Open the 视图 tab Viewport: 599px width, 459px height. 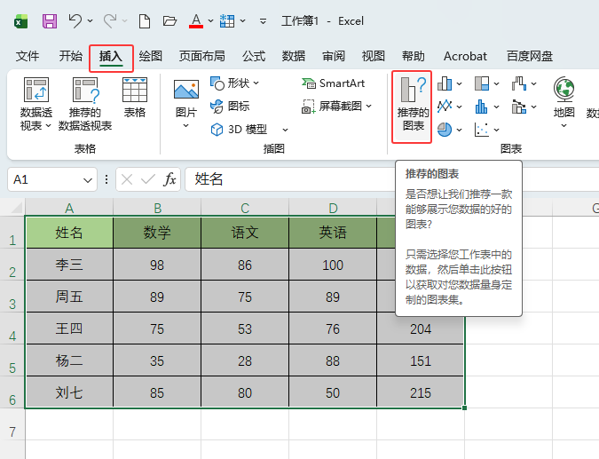click(x=374, y=56)
